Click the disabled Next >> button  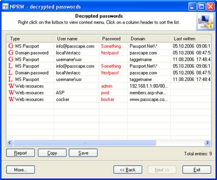coord(162,169)
